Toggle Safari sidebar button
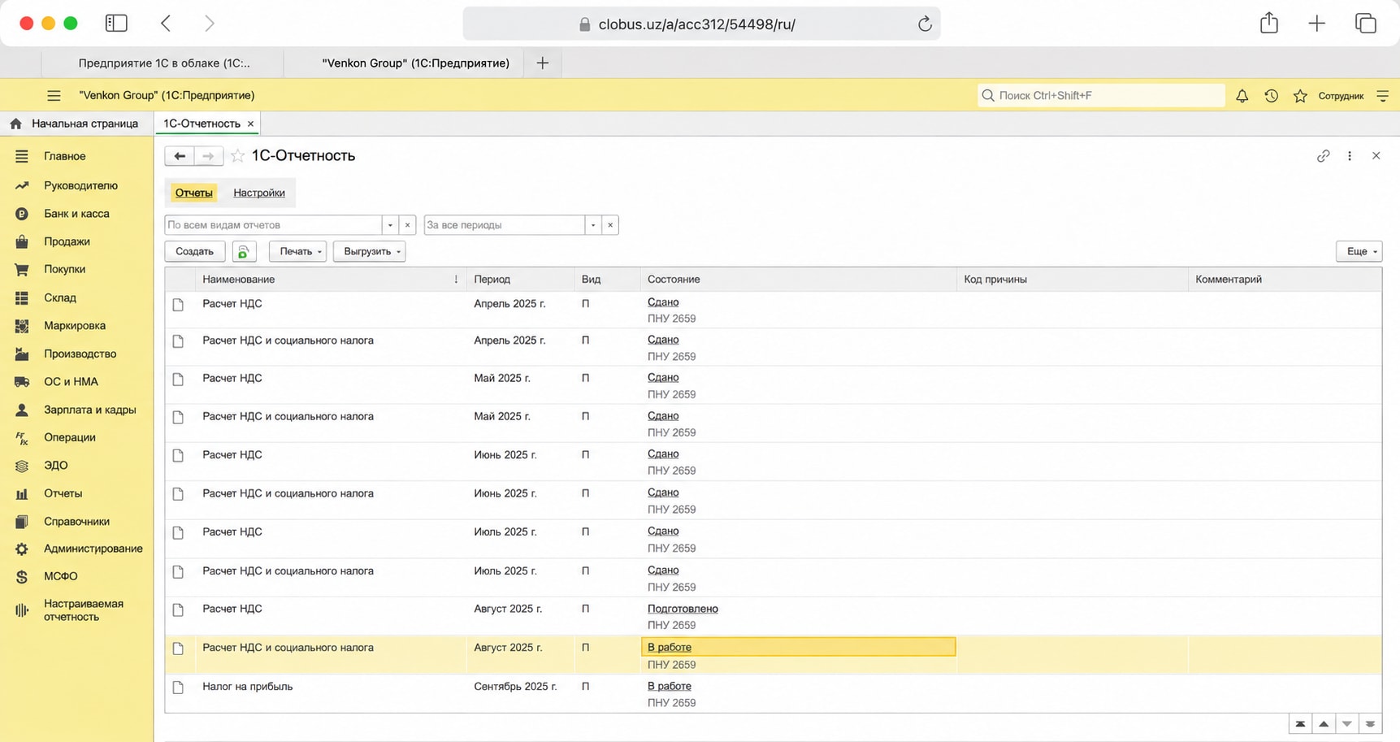 tap(116, 24)
